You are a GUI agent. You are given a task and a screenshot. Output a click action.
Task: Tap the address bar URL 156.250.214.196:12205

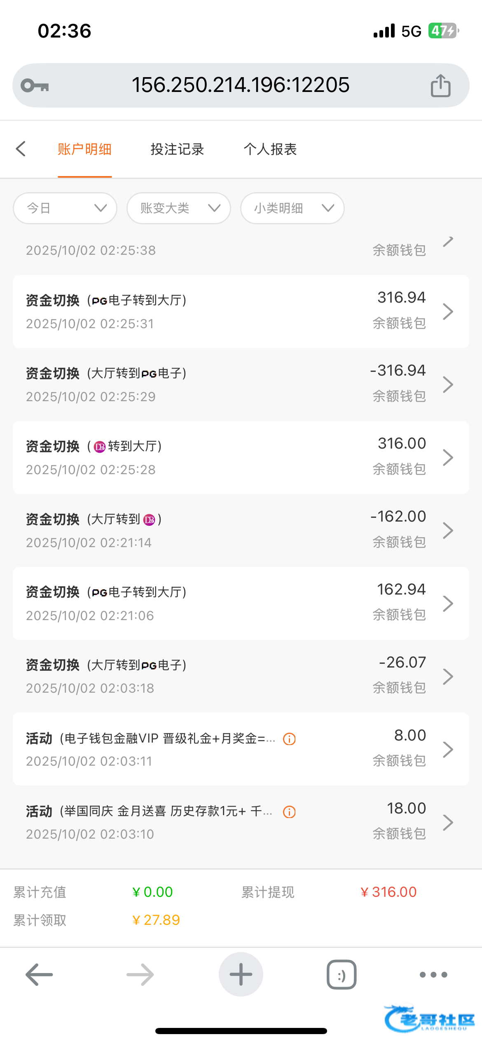coord(241,85)
